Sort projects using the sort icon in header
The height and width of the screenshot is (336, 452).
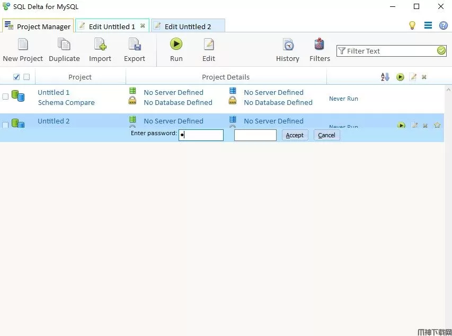coord(385,77)
